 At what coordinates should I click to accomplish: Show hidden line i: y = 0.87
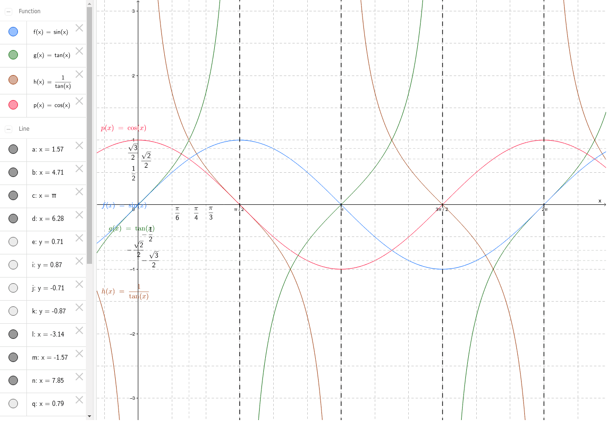(13, 265)
